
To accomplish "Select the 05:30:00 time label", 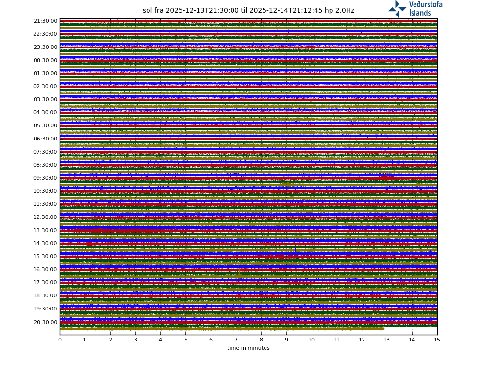I will [45, 126].
